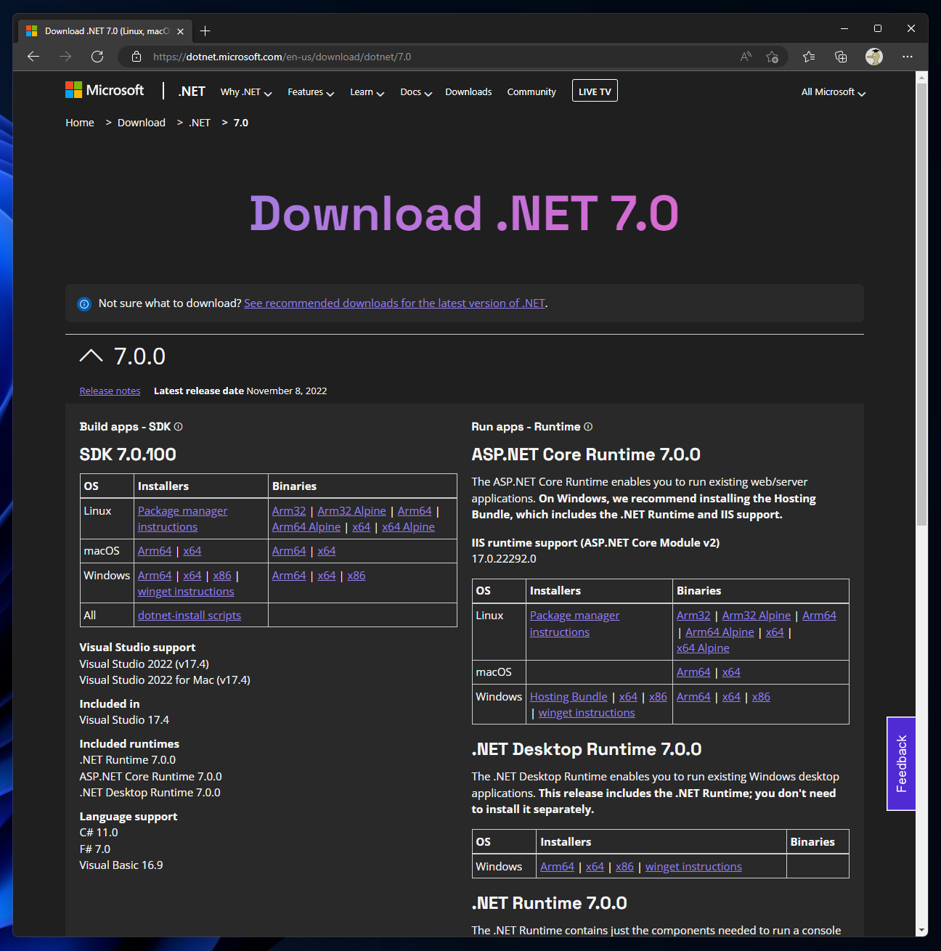Screen dimensions: 941x951
Task: Click the info icon beside Run apps - Runtime
Action: 588,427
